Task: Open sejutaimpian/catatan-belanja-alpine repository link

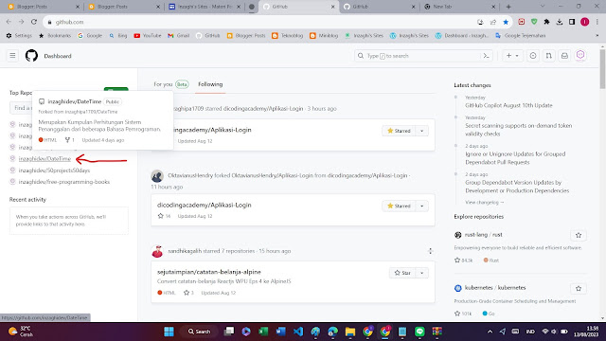Action: pyautogui.click(x=208, y=272)
